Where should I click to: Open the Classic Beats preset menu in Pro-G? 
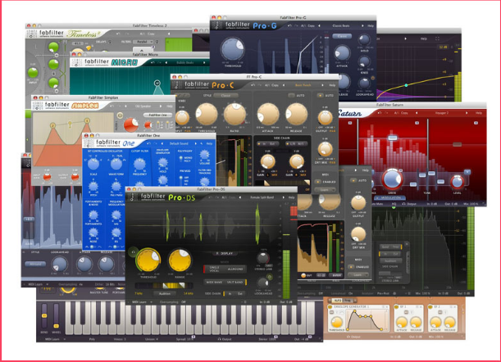pyautogui.click(x=341, y=25)
